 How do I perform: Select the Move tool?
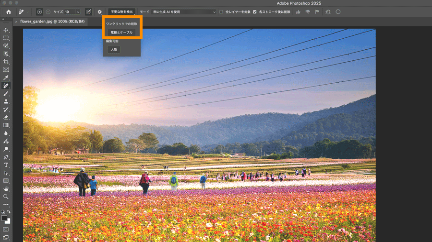(x=6, y=30)
